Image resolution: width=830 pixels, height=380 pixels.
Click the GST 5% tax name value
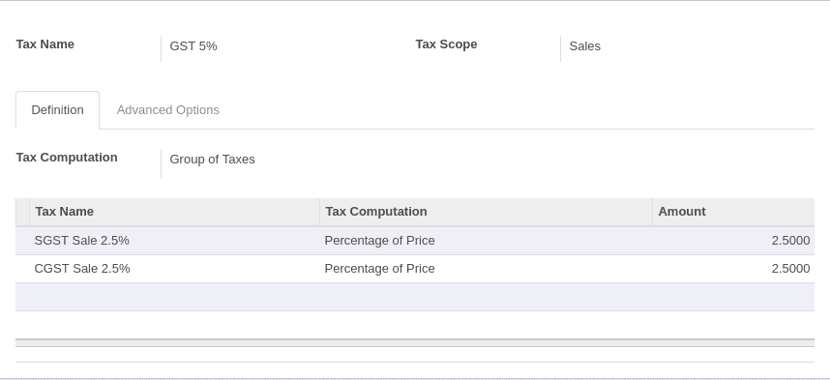coord(193,46)
